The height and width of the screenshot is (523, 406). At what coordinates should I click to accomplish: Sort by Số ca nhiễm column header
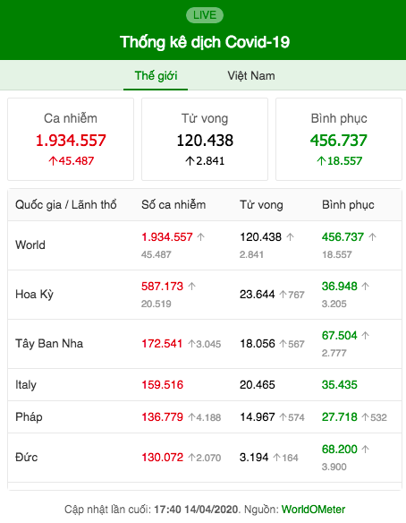(173, 204)
